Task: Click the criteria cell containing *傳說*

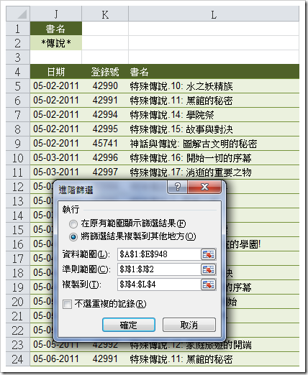Action: point(56,43)
